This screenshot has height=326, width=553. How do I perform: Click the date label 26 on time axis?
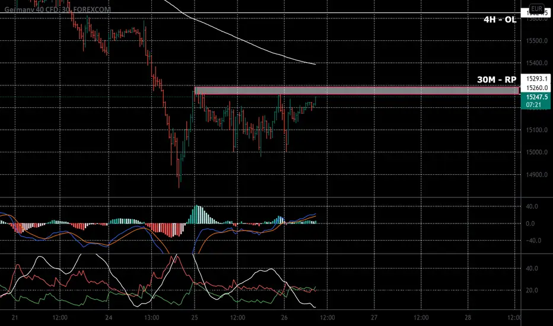tap(284, 318)
